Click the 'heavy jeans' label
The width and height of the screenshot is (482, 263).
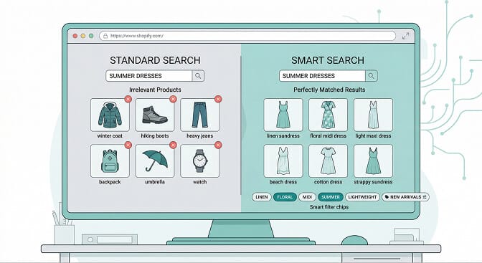coord(199,136)
